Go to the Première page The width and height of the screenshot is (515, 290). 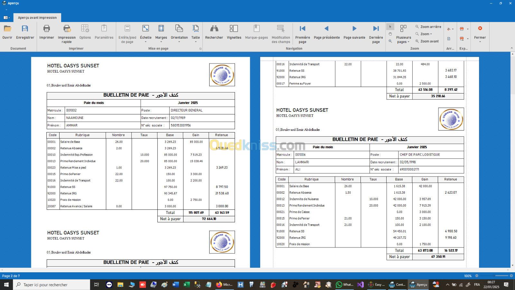pyautogui.click(x=303, y=29)
